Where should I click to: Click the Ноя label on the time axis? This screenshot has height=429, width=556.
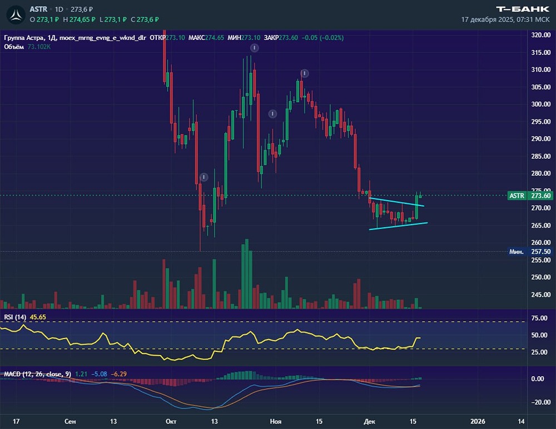click(x=276, y=421)
